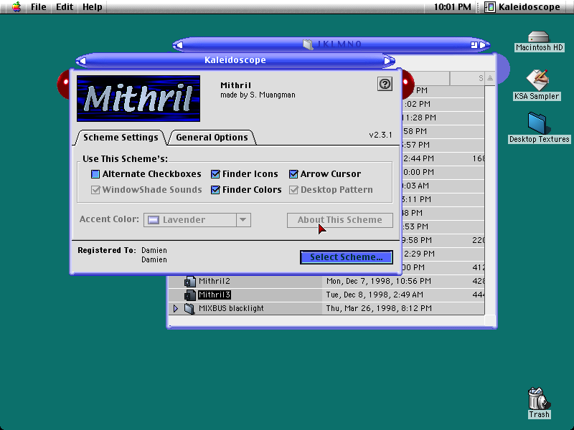Select the Mithril2 file name
This screenshot has height=430, width=574.
point(214,281)
